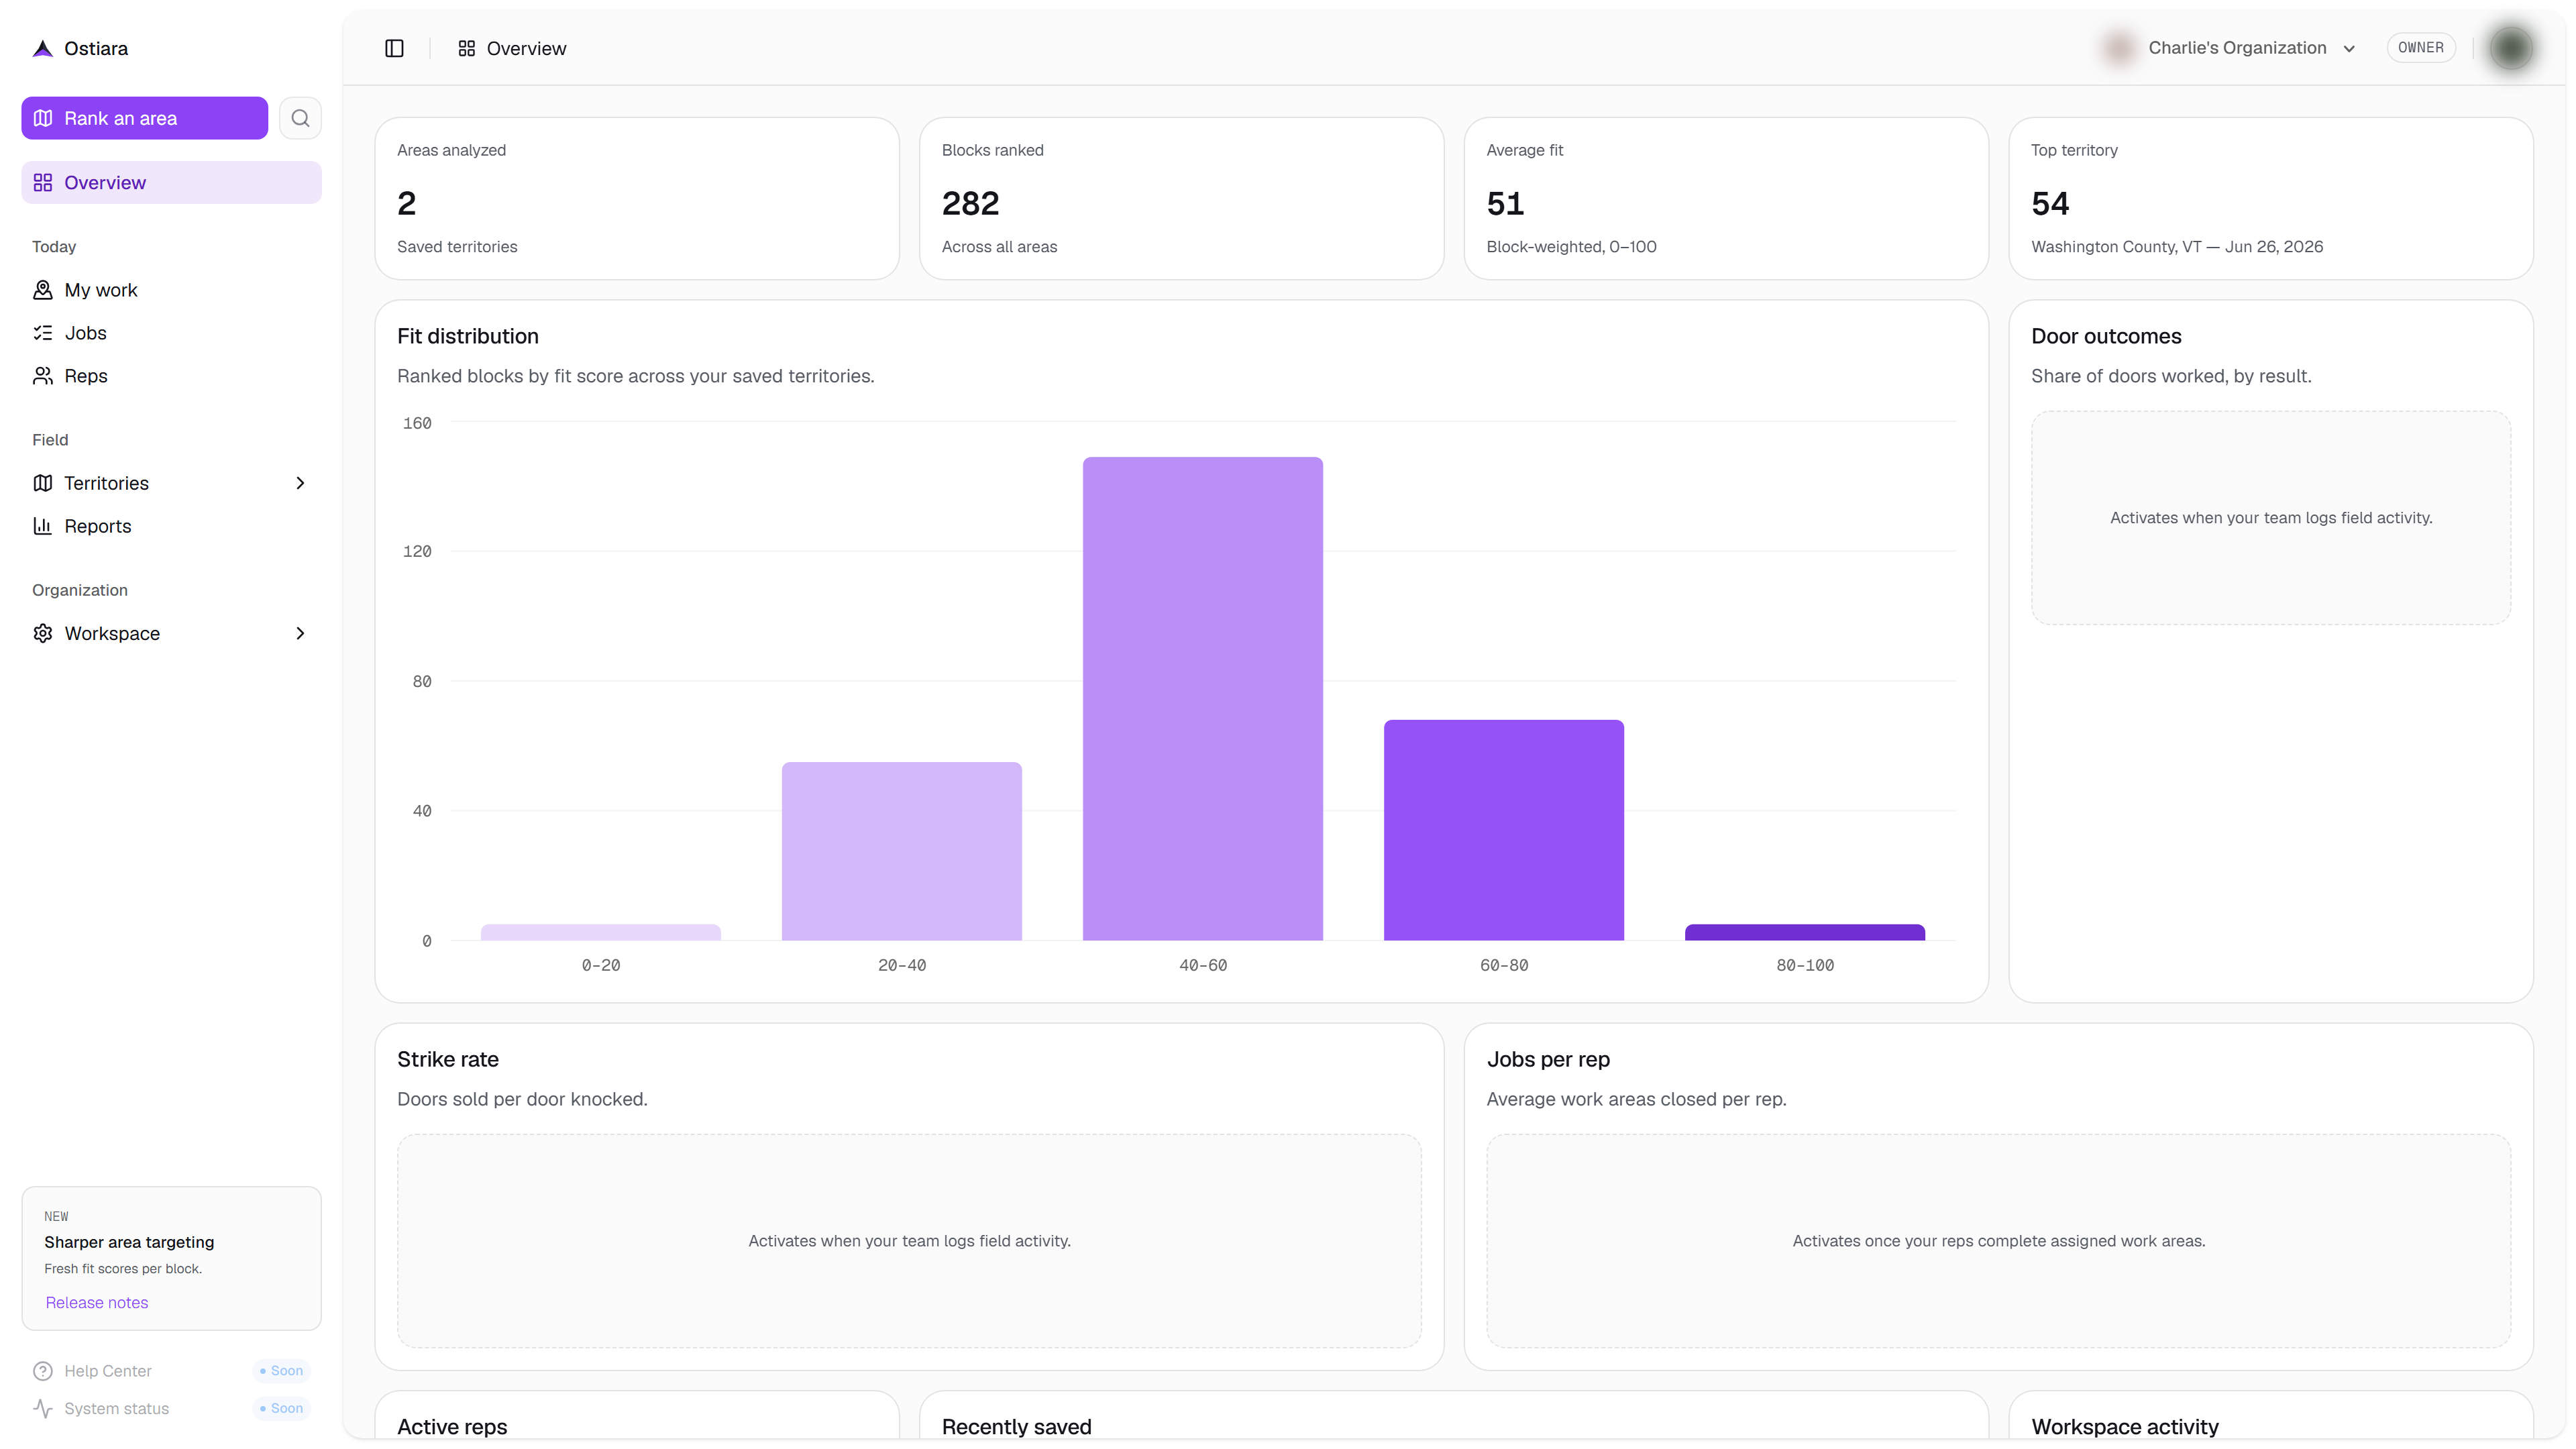Open Territories section
The width and height of the screenshot is (2576, 1449).
pos(171,483)
